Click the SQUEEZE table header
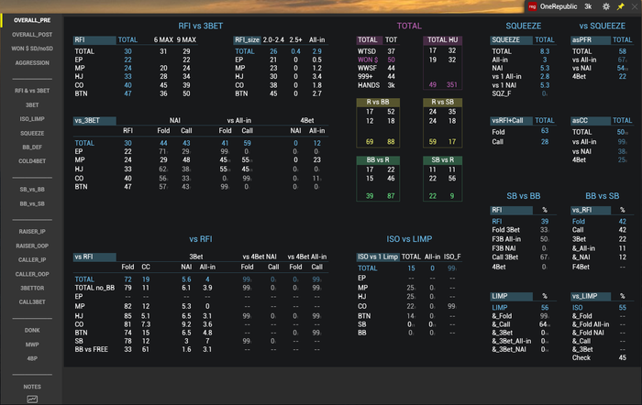This screenshot has width=642, height=405. coord(511,40)
